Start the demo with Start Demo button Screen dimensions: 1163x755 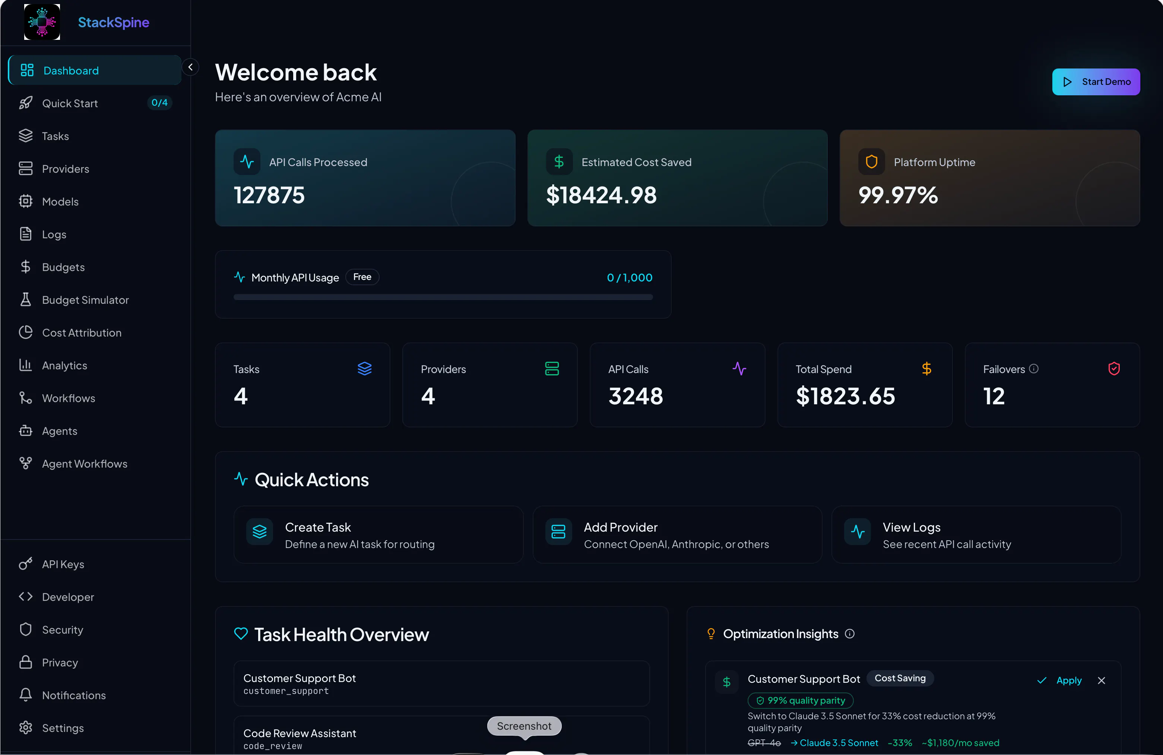[1096, 82]
